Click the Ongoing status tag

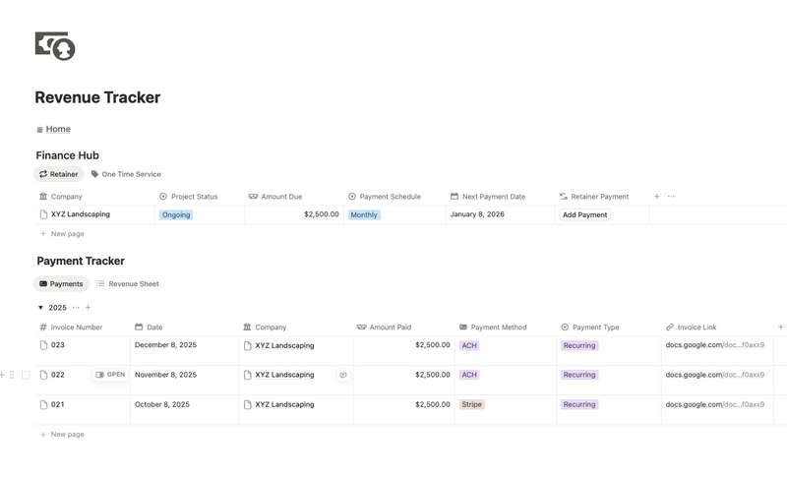coord(176,214)
